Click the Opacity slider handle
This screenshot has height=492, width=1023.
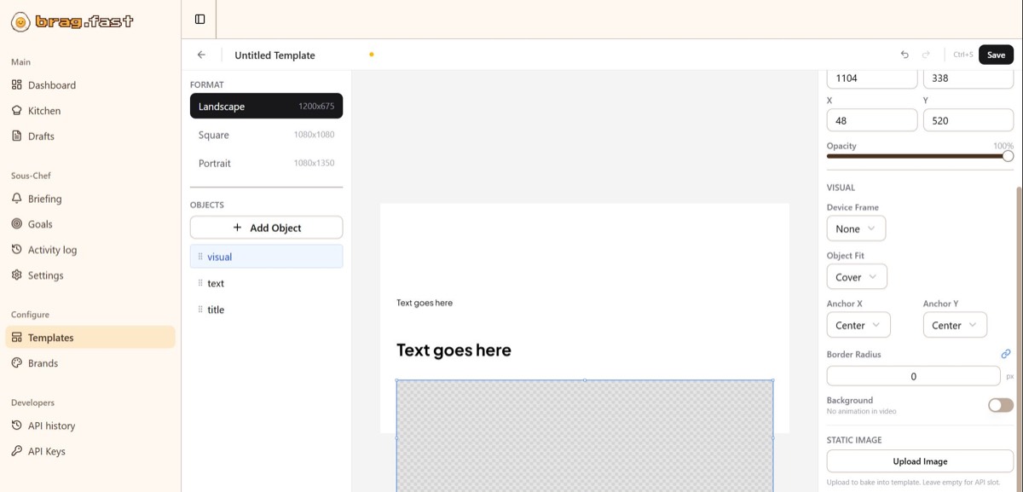point(1008,156)
